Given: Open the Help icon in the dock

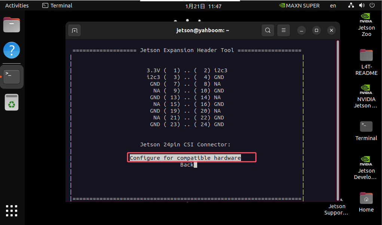Looking at the screenshot, I should pos(12,50).
